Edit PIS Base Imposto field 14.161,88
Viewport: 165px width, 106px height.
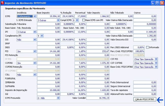[48, 51]
